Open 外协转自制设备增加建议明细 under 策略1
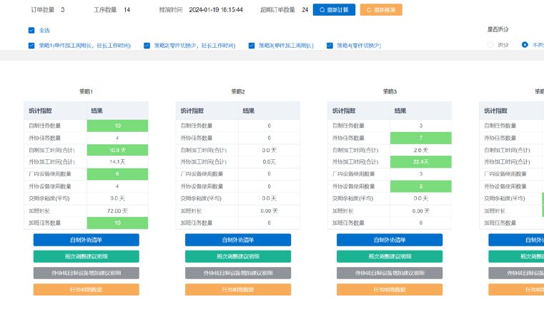The image size is (544, 312). click(86, 273)
